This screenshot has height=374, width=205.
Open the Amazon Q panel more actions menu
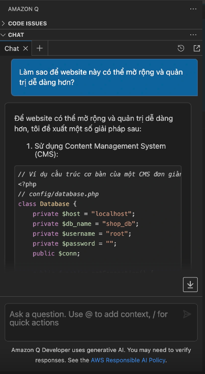point(193,9)
